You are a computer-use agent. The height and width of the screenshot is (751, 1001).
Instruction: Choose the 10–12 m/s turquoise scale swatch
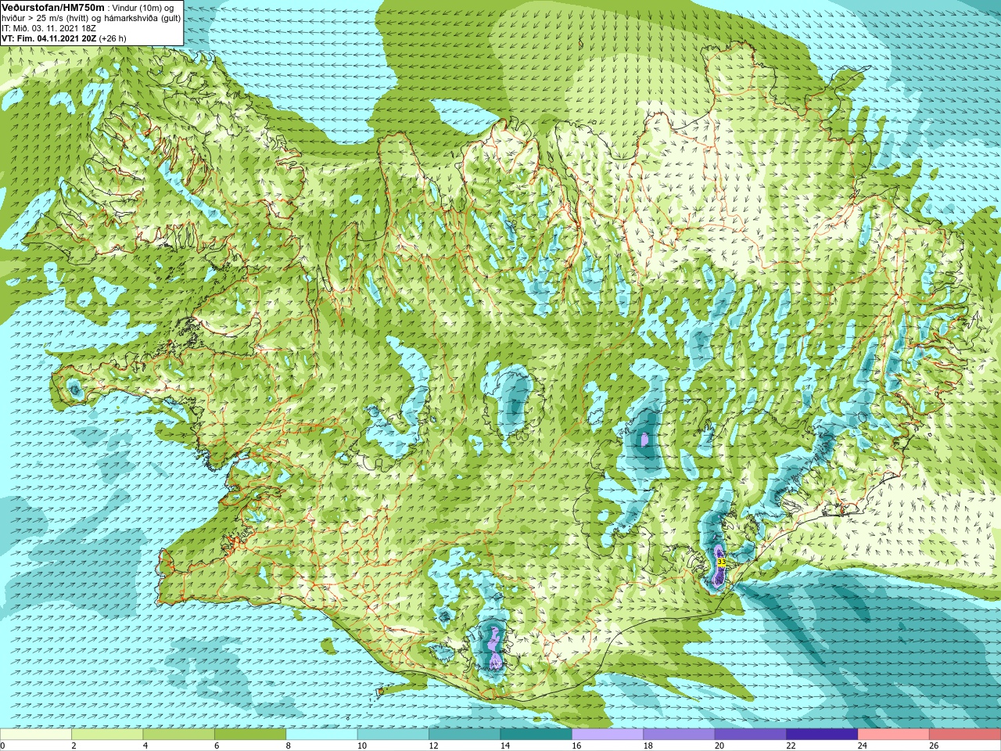(x=393, y=735)
